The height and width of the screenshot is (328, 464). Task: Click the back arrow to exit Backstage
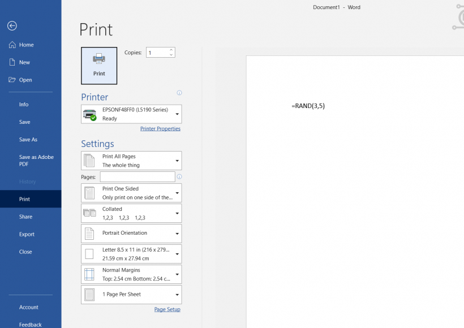pos(12,26)
